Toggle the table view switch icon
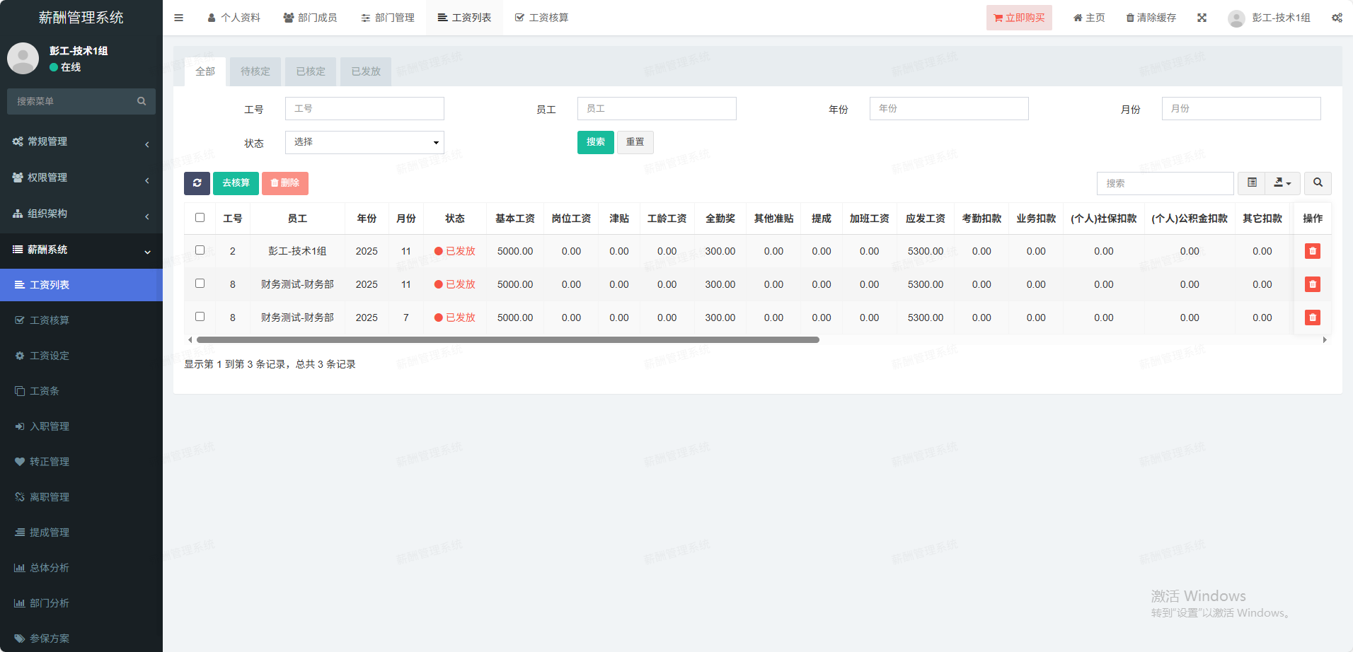 pos(1251,183)
